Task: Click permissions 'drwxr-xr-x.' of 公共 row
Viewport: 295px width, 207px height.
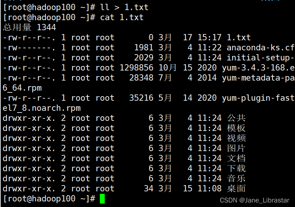Action: (29, 118)
